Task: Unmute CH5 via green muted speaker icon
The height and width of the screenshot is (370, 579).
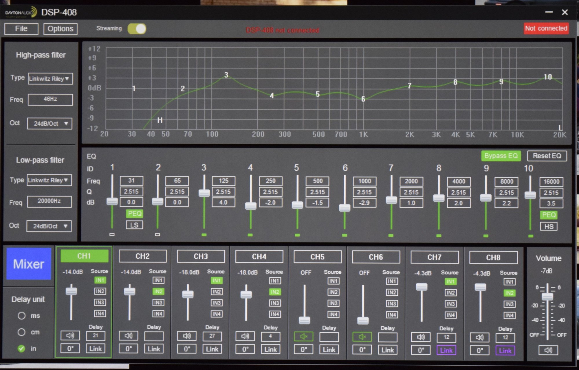Action: (303, 336)
